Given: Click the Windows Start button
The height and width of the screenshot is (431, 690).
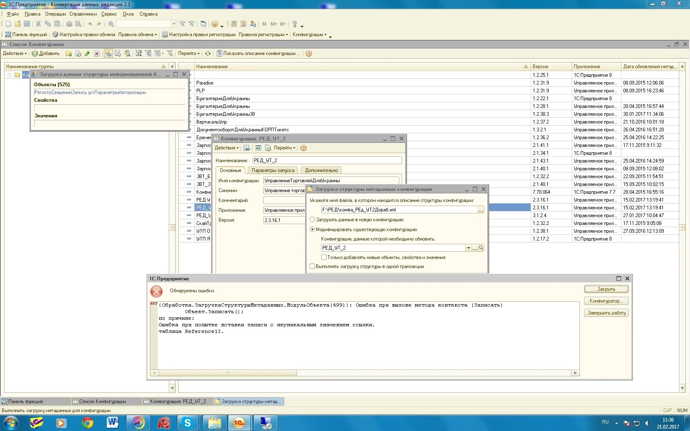Looking at the screenshot, I should 11,422.
